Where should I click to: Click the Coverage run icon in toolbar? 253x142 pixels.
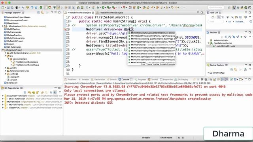108,7
